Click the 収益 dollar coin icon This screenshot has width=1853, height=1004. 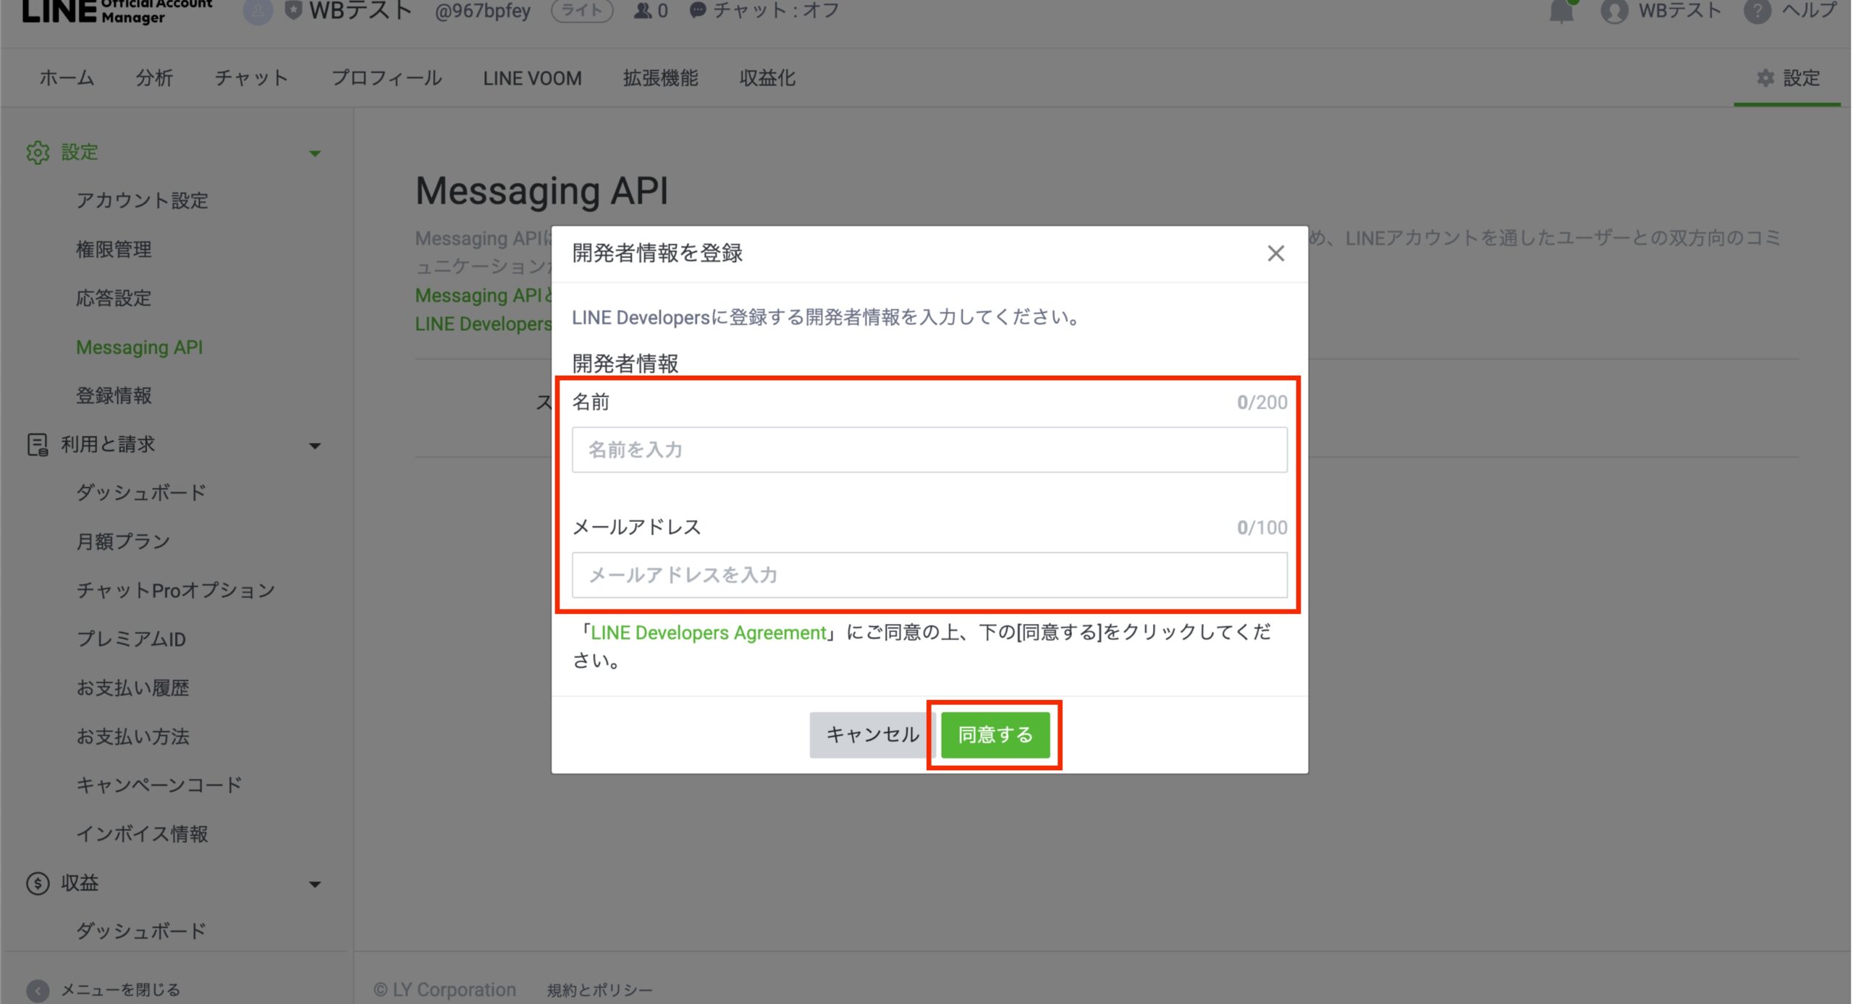click(38, 883)
